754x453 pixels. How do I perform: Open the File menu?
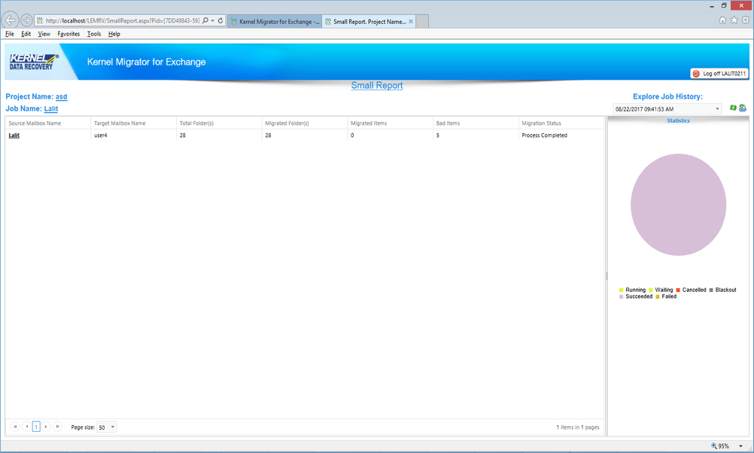(10, 34)
